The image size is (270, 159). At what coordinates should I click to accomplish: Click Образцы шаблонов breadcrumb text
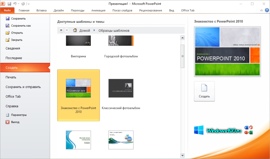click(114, 31)
